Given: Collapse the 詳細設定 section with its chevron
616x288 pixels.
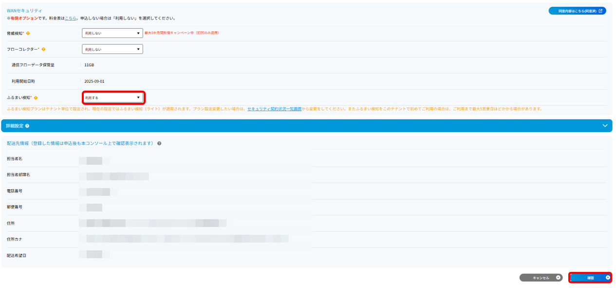Looking at the screenshot, I should pos(605,125).
